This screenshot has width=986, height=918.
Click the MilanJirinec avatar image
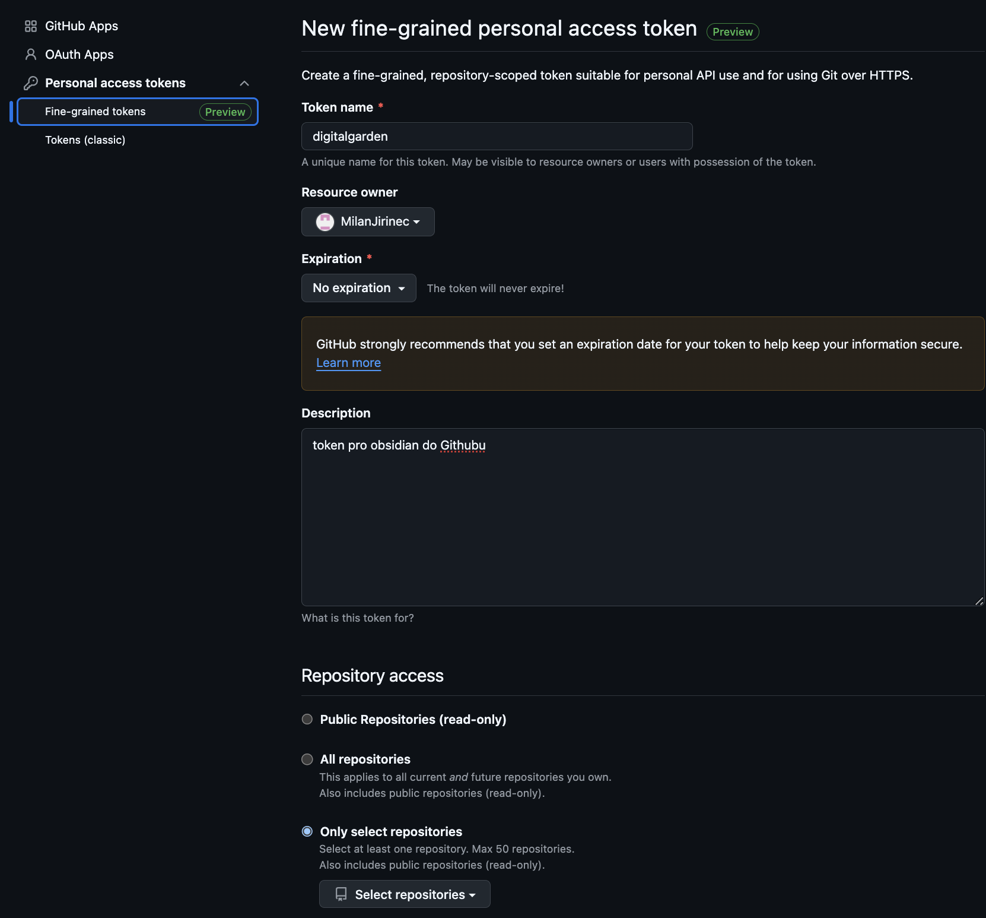point(325,221)
